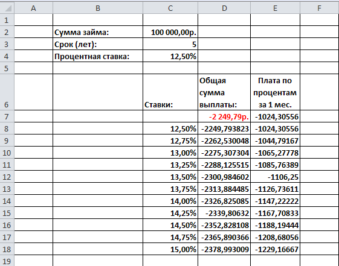The width and height of the screenshot is (339, 266).
Task: Click rate cell 13,50%
Action: 170,177
